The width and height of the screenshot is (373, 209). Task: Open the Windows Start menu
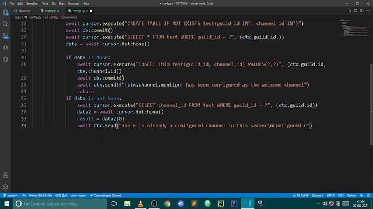pos(6,204)
